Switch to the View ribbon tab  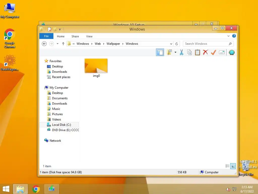(89, 36)
